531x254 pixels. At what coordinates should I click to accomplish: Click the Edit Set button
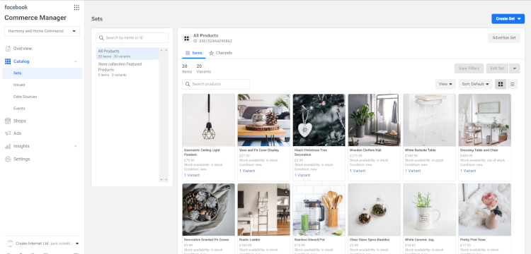coord(497,68)
